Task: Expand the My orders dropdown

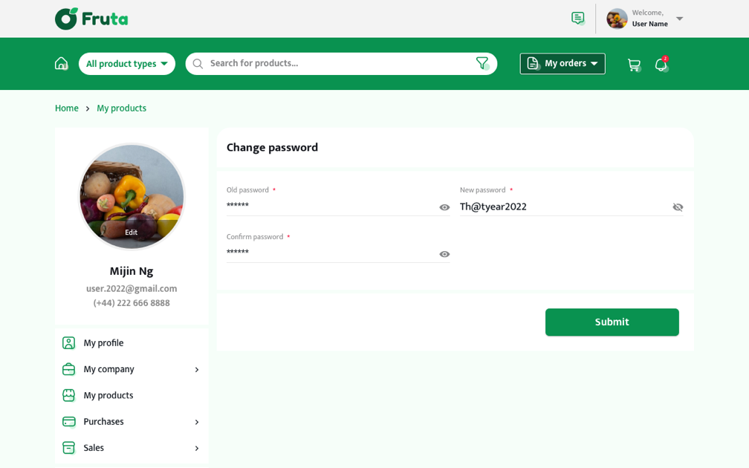Action: point(562,64)
